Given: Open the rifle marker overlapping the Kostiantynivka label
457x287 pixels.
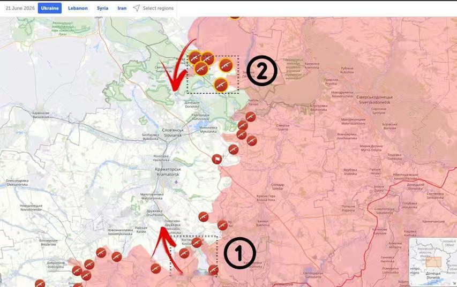Looking at the screenshot, I should 197,243.
